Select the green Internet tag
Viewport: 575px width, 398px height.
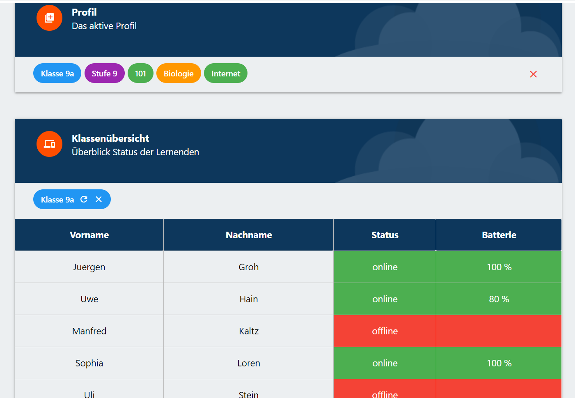tap(225, 73)
